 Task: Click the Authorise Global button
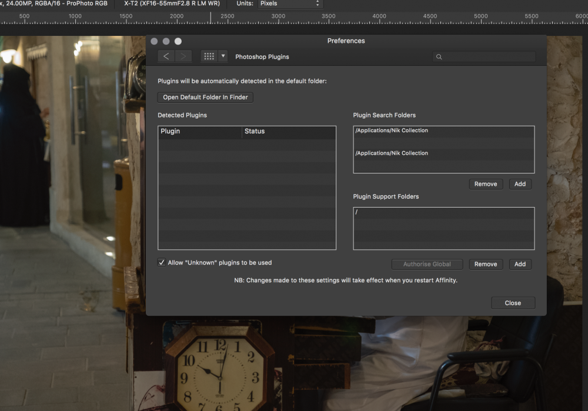[427, 265]
